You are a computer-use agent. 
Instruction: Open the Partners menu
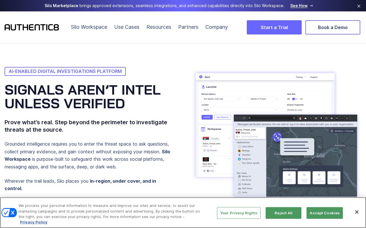click(188, 27)
